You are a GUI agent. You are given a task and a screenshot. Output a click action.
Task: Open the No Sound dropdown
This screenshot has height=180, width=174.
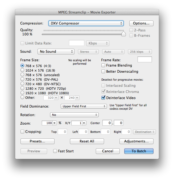(56, 52)
